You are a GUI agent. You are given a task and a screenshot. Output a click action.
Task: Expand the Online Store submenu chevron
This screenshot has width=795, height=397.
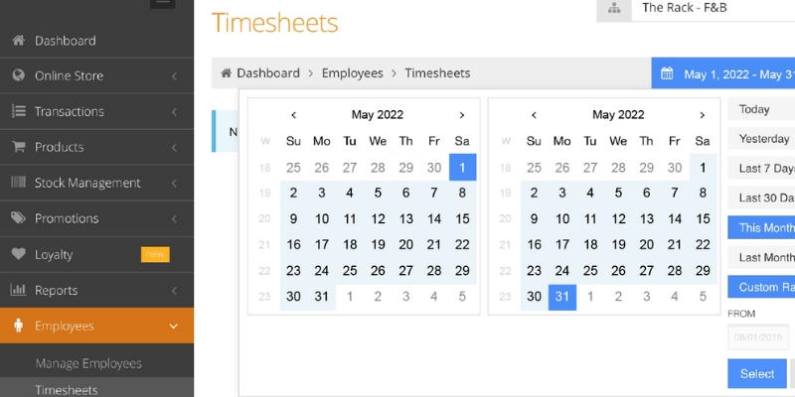pyautogui.click(x=174, y=75)
